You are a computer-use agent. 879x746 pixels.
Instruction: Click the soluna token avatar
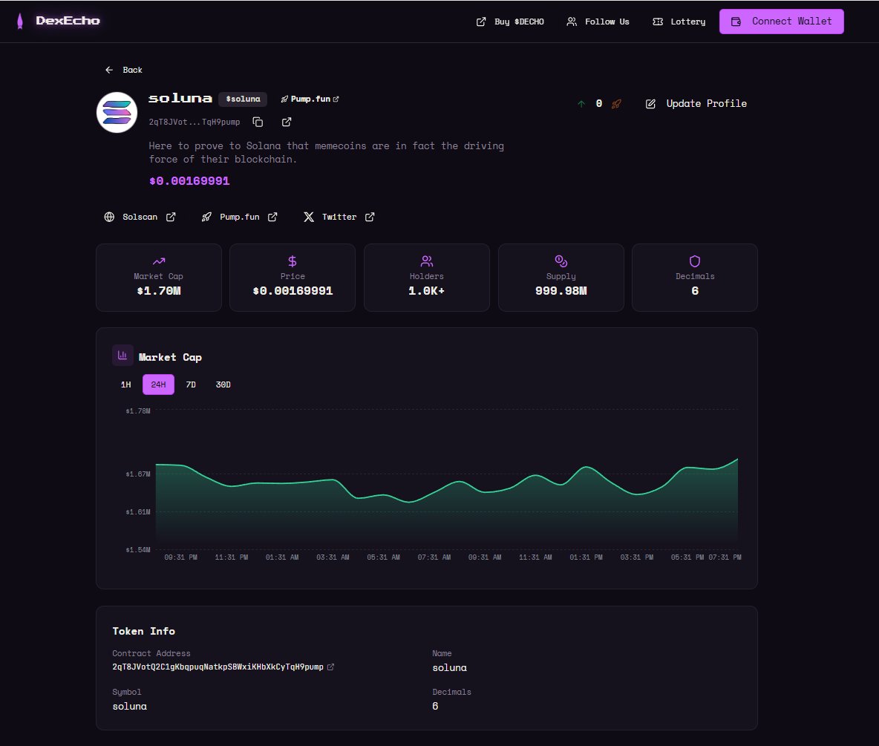coord(117,112)
